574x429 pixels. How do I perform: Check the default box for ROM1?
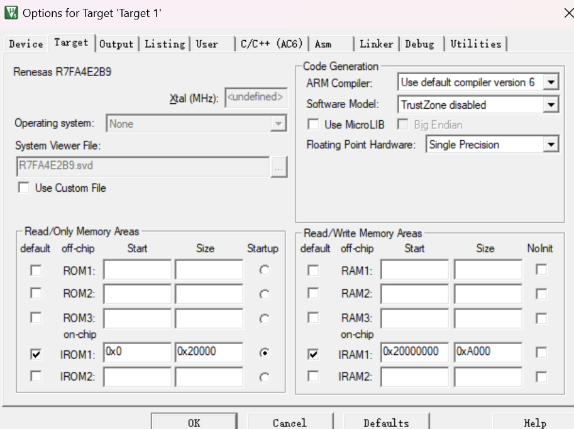coord(36,270)
